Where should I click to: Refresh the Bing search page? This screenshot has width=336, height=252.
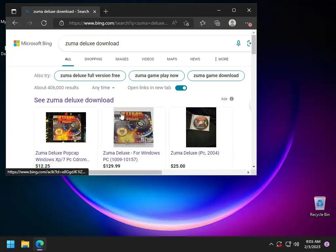point(44,23)
